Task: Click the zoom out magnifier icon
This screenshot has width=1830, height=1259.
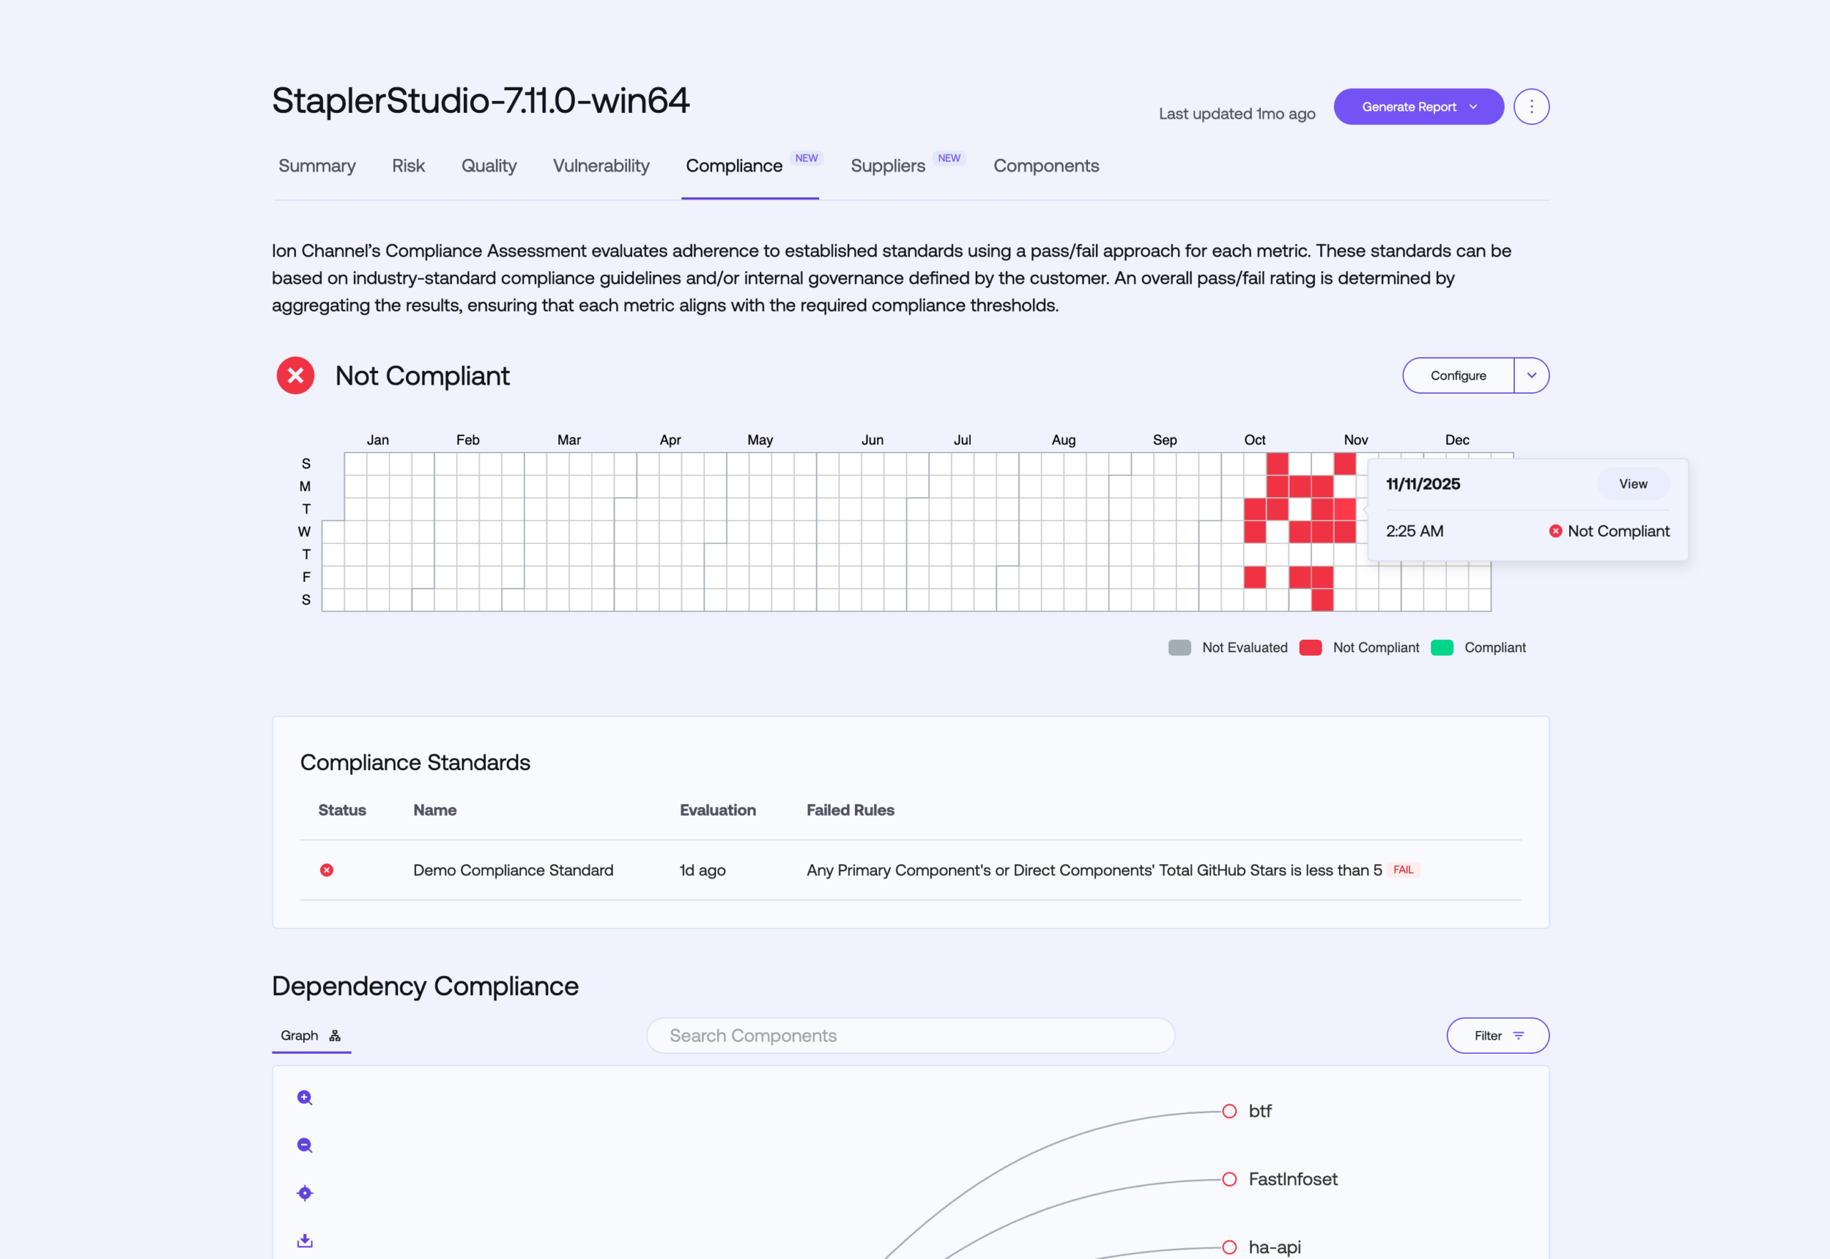Action: (305, 1145)
